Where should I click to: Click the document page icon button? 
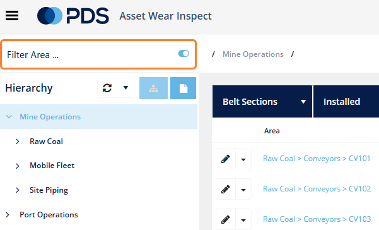[184, 88]
